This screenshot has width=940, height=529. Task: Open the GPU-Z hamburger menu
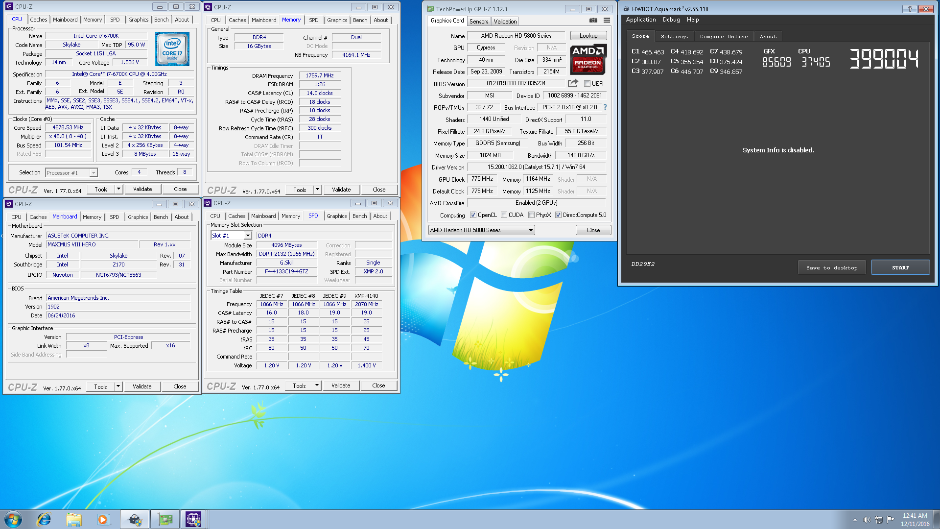click(607, 21)
